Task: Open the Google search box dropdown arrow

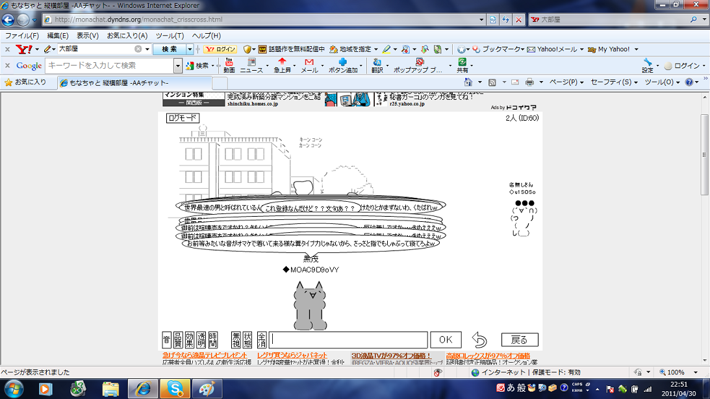Action: click(x=178, y=66)
